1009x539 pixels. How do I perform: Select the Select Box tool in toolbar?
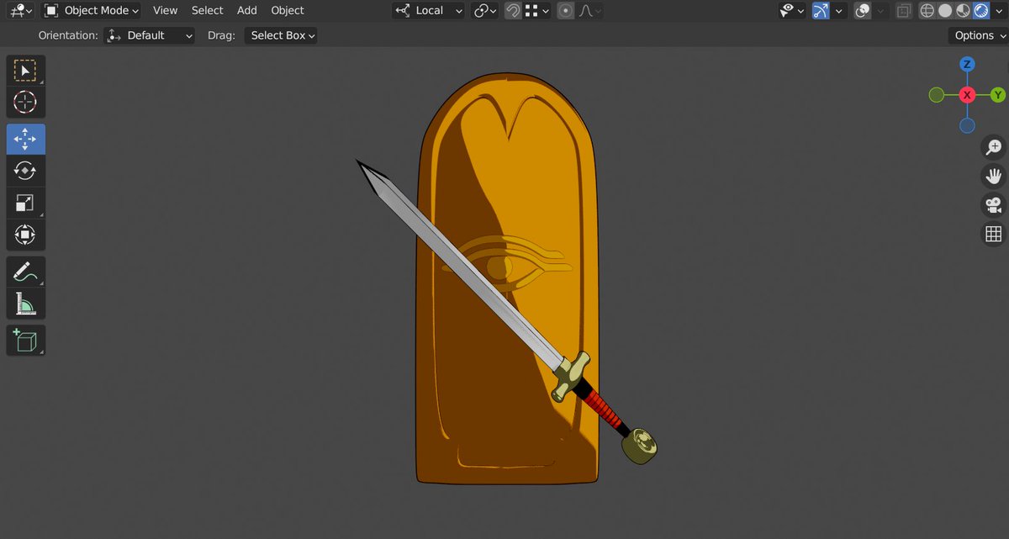[26, 71]
